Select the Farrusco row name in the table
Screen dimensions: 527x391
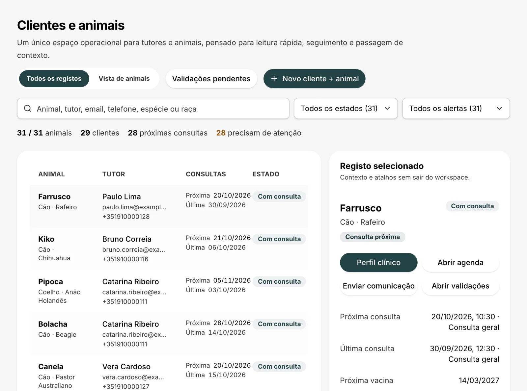54,196
